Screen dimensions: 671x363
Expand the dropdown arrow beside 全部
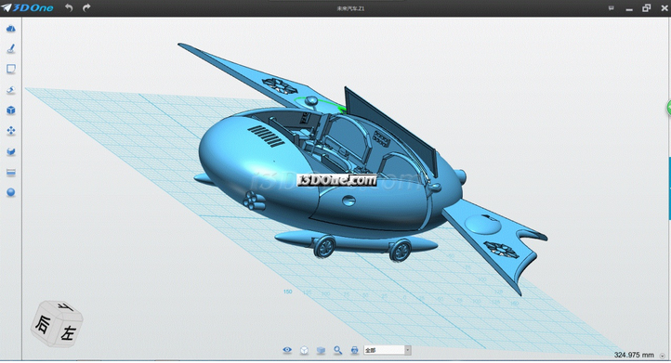click(407, 350)
